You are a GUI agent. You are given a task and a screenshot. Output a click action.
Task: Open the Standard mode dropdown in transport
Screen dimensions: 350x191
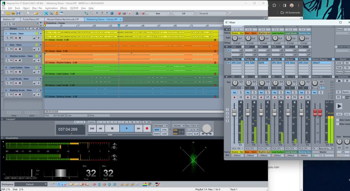click(161, 125)
